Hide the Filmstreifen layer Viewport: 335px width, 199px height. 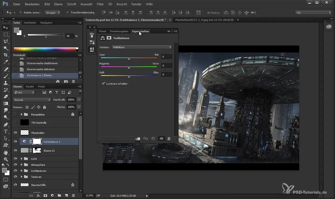point(15,133)
